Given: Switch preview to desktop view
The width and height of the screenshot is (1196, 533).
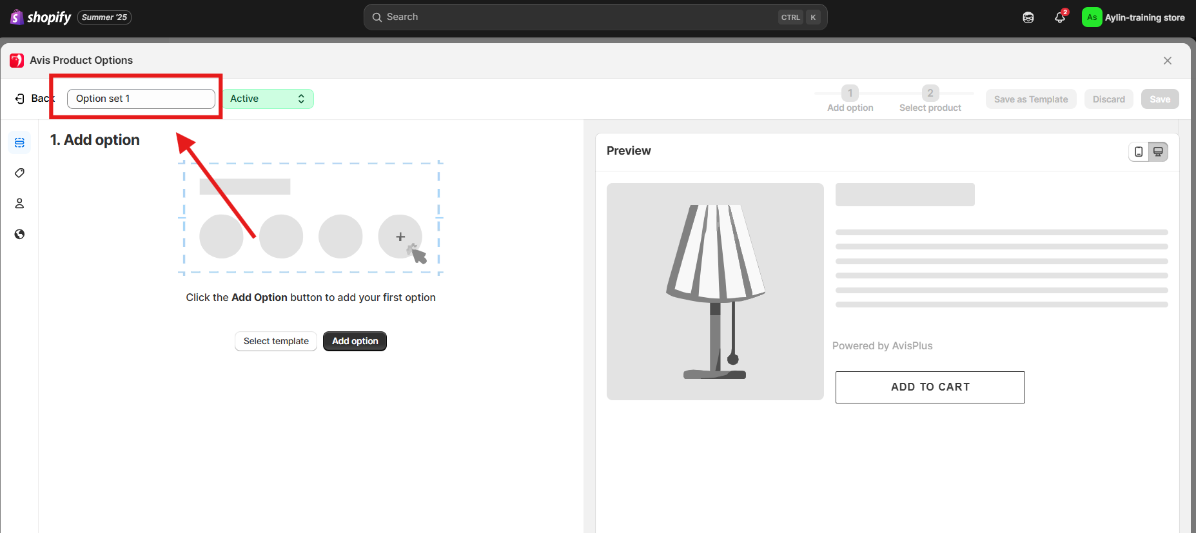Looking at the screenshot, I should (x=1158, y=151).
